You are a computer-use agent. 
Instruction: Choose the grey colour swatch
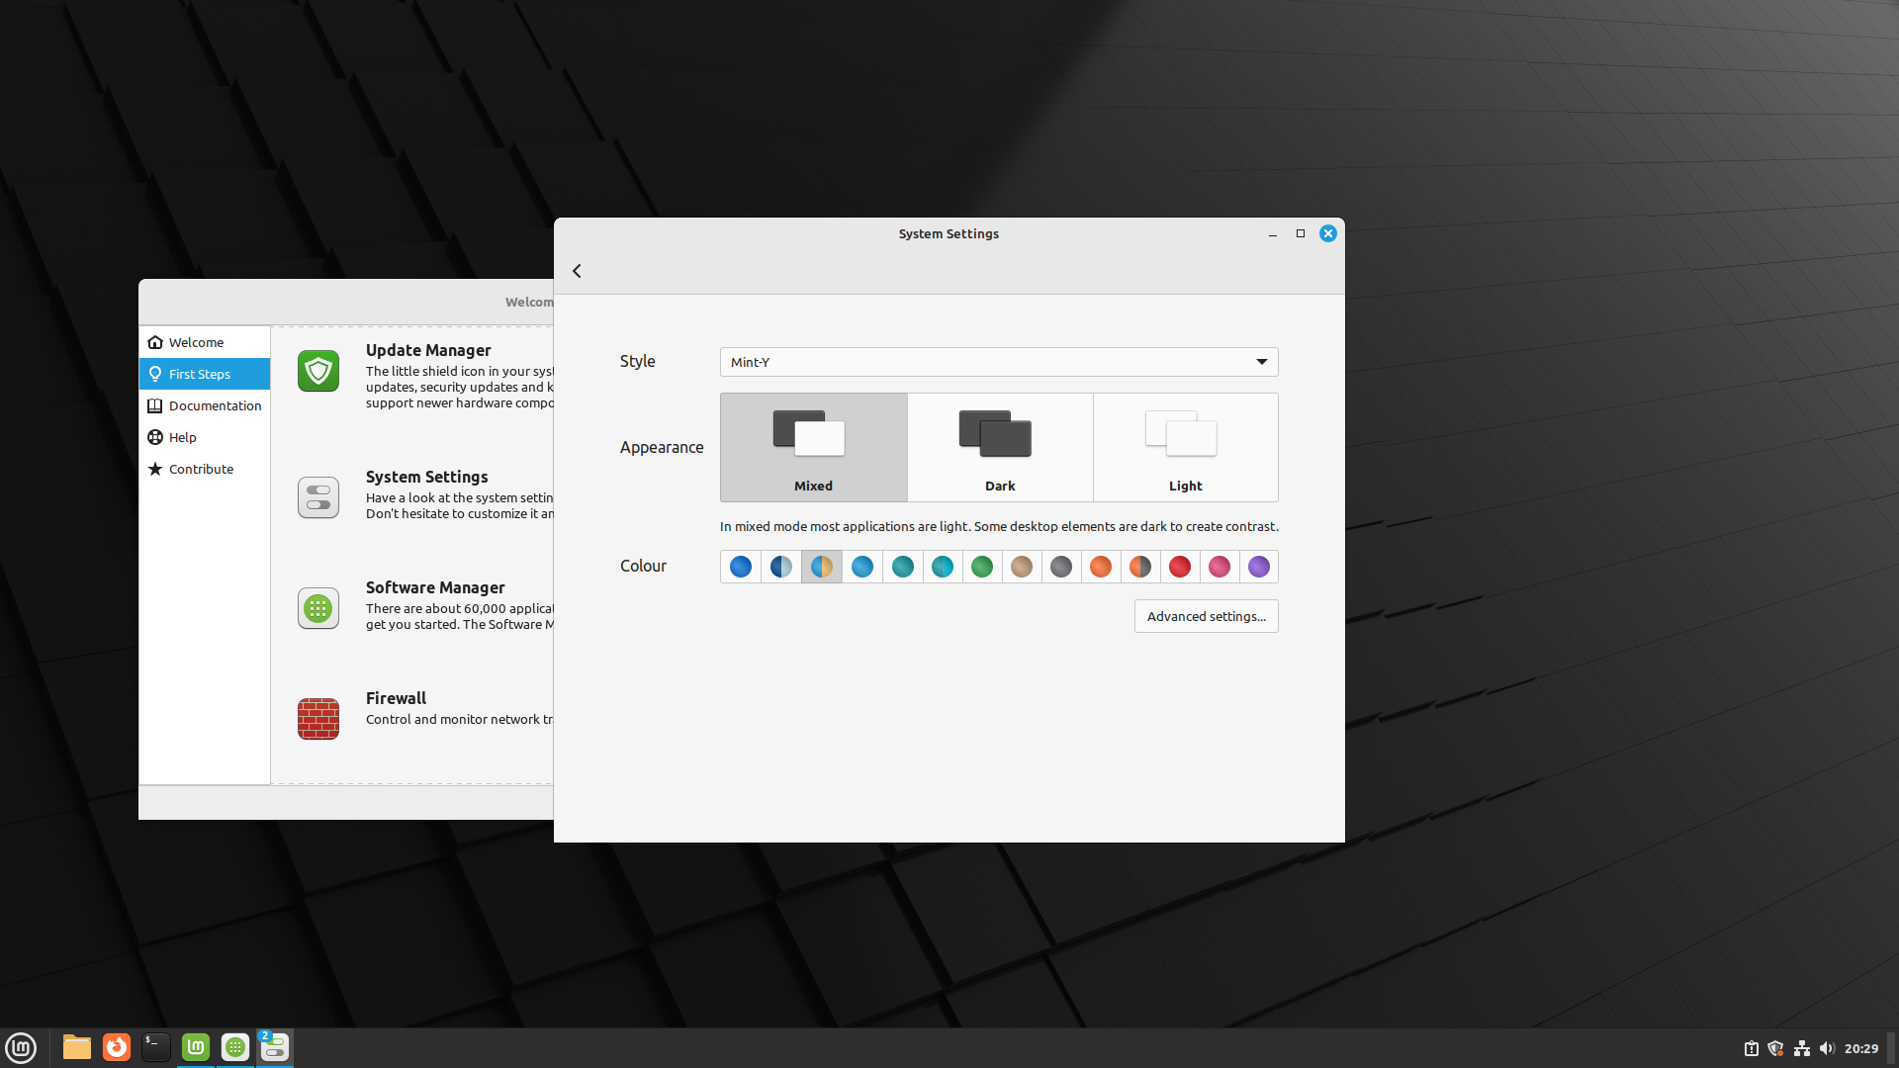(1061, 567)
